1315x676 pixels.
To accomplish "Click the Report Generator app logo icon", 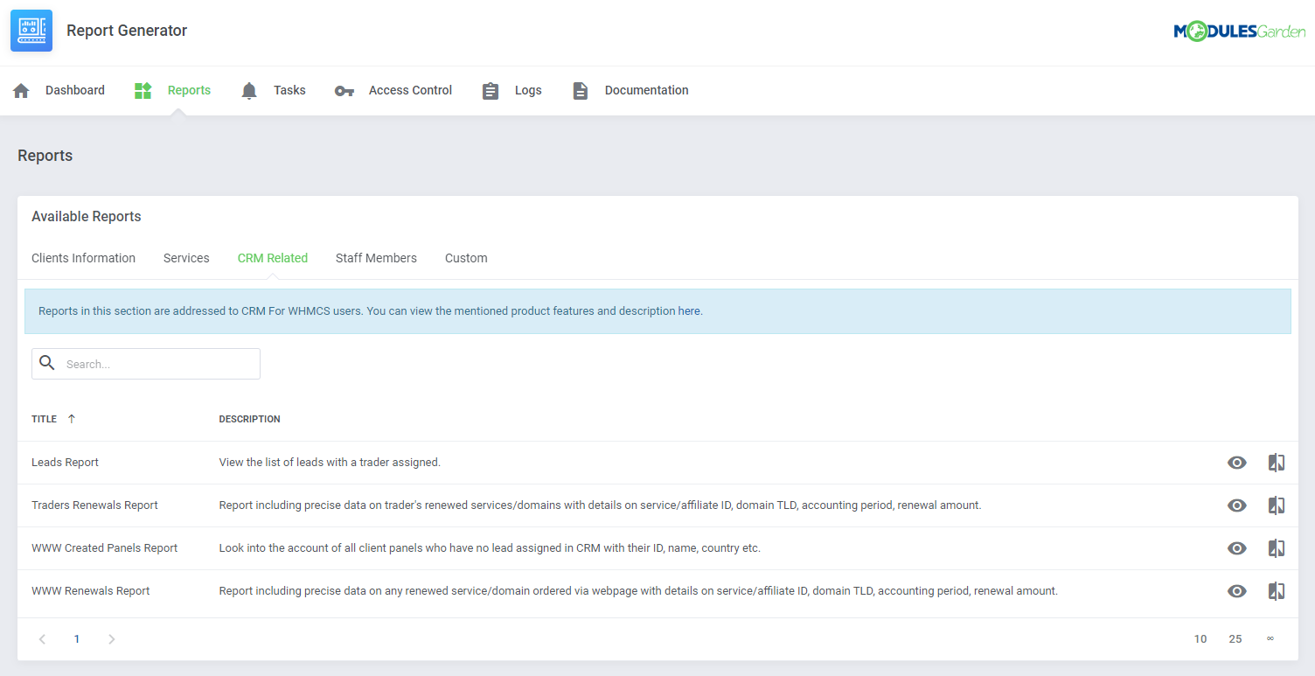I will [31, 31].
